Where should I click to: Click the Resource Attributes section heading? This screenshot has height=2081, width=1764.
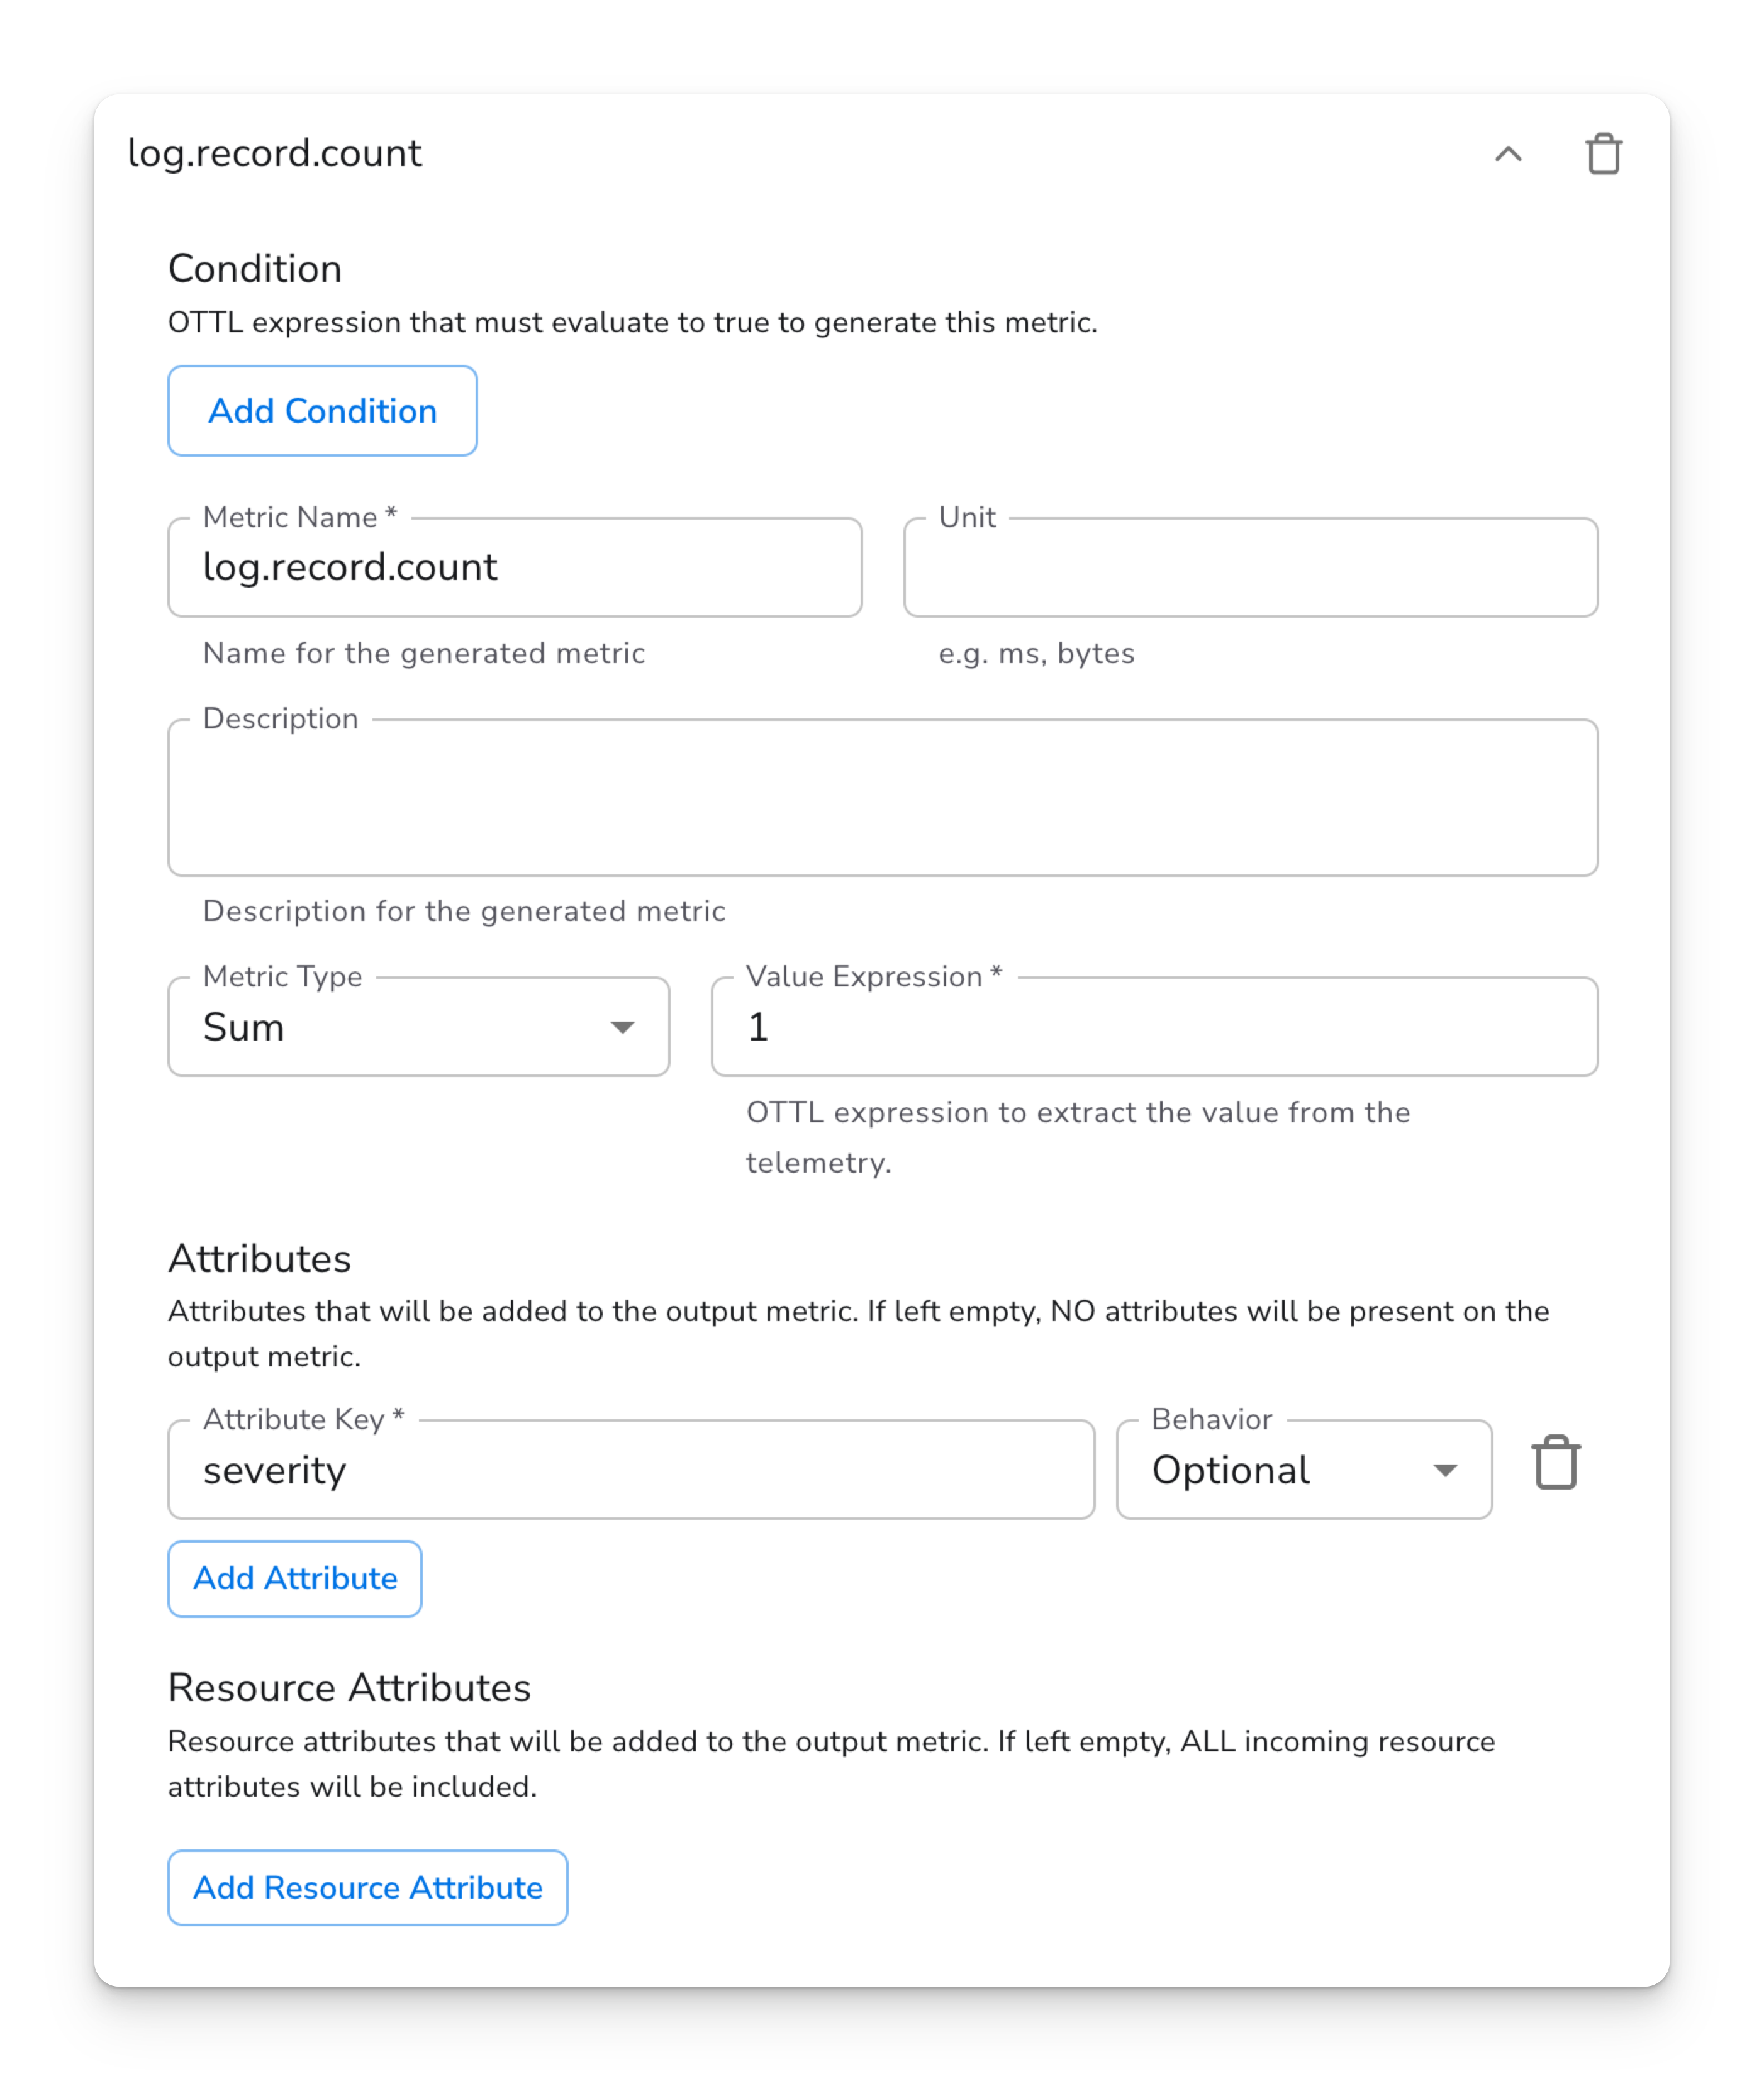[x=349, y=1687]
